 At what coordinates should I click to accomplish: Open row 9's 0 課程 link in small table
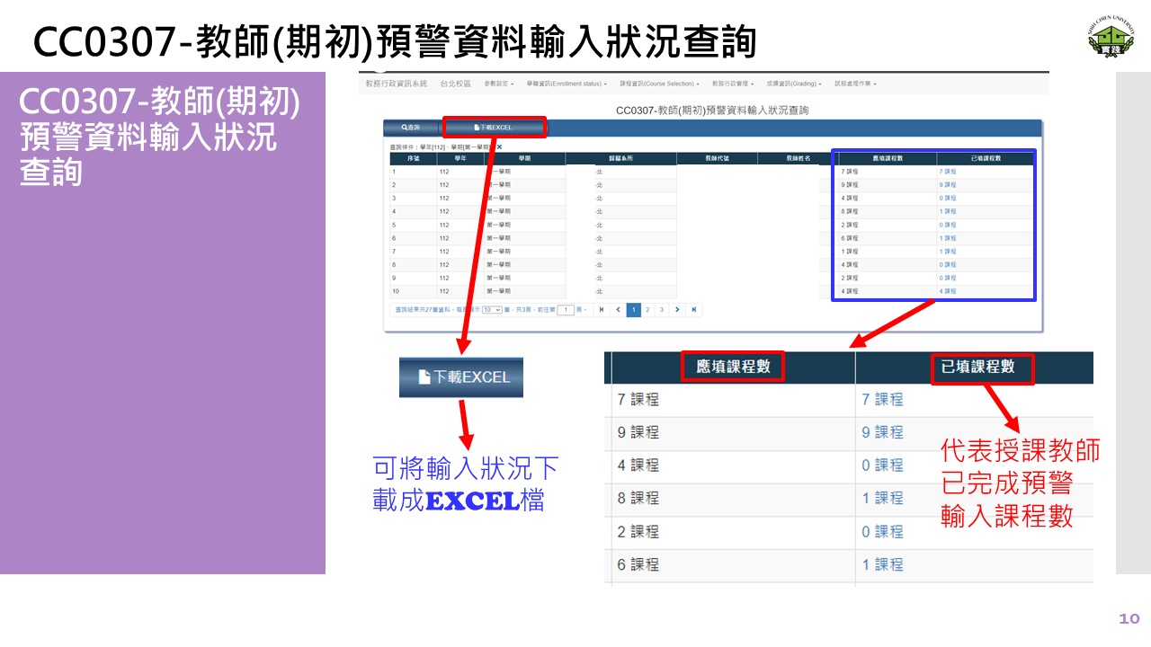click(948, 278)
